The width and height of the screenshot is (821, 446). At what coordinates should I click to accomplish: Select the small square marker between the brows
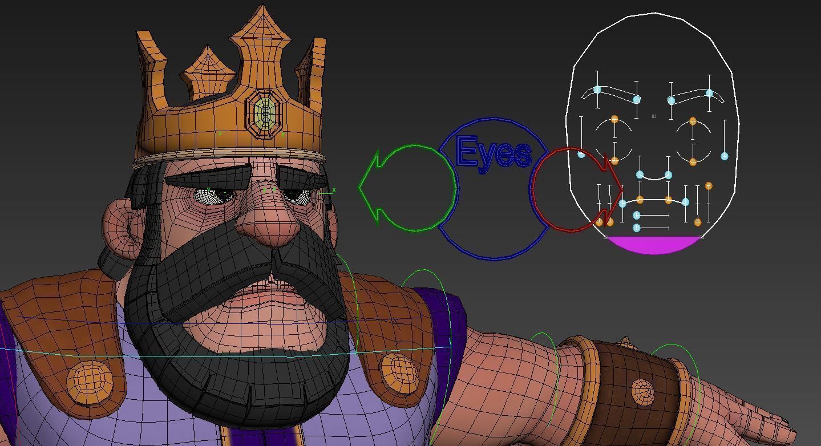pyautogui.click(x=654, y=116)
